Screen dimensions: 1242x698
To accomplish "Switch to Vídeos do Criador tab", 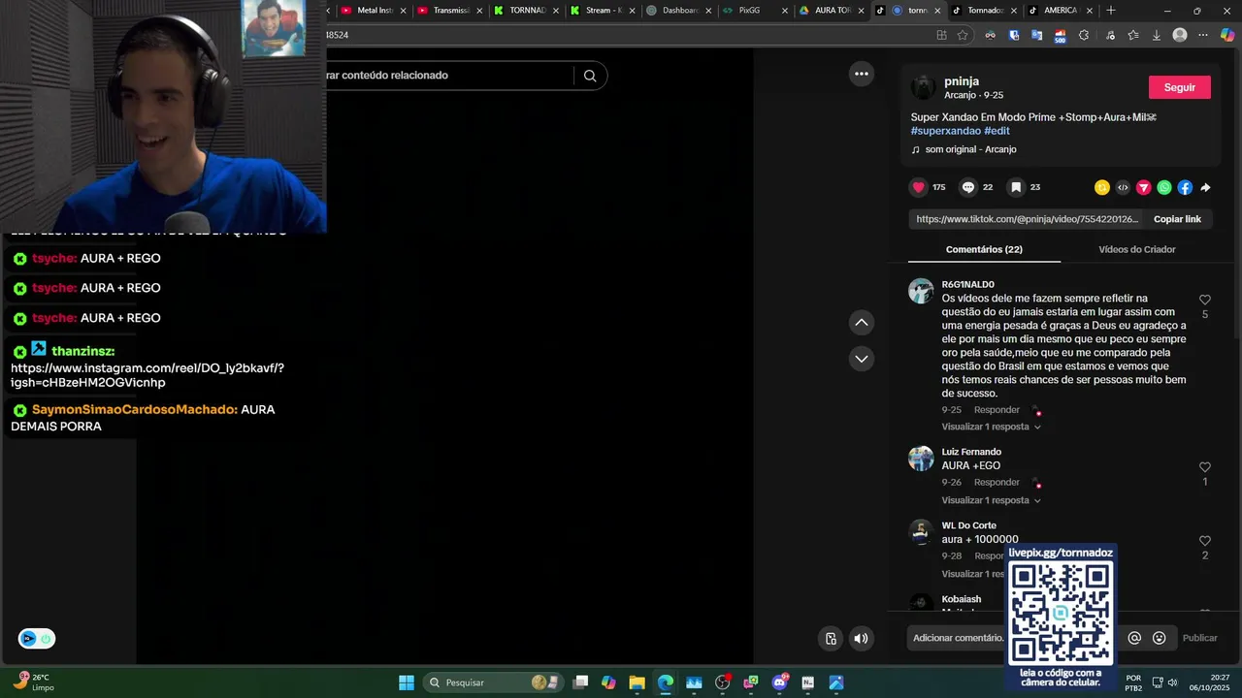I will (1137, 249).
